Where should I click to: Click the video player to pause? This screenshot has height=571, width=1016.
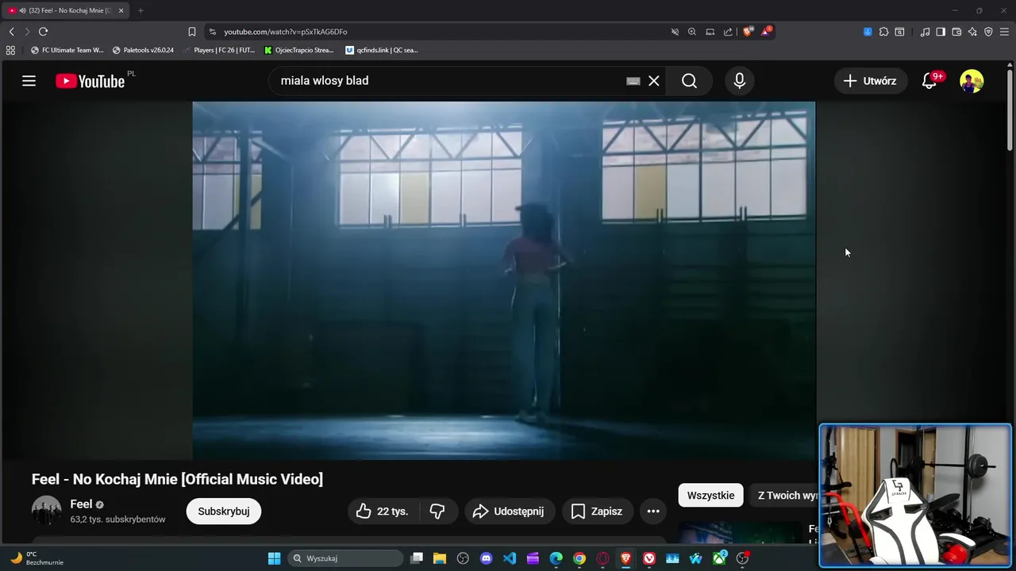click(504, 281)
